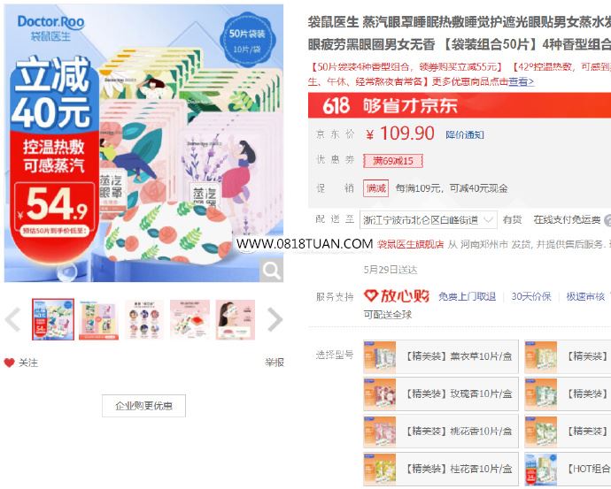611x489 pixels.
Task: View the fifth thumbnail showing the woman wearing the mask
Action: coord(236,320)
